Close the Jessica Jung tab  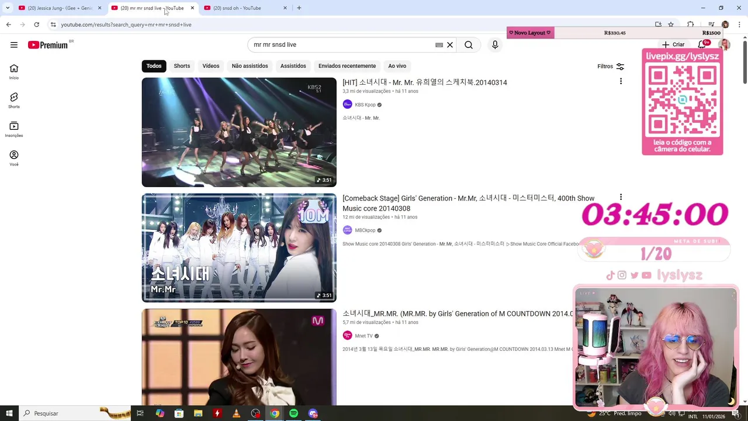point(99,8)
